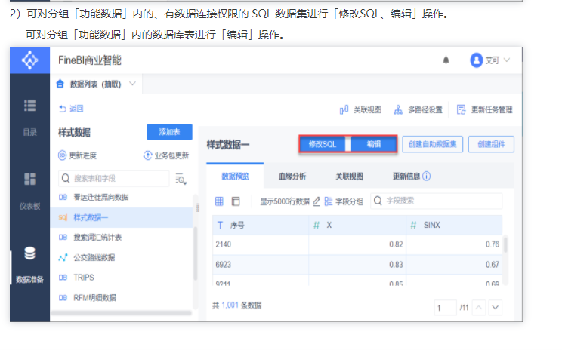Open the table list filter icon

tap(181, 179)
